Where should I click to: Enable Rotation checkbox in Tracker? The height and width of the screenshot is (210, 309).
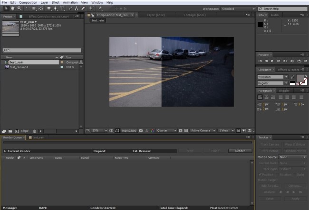(278, 174)
